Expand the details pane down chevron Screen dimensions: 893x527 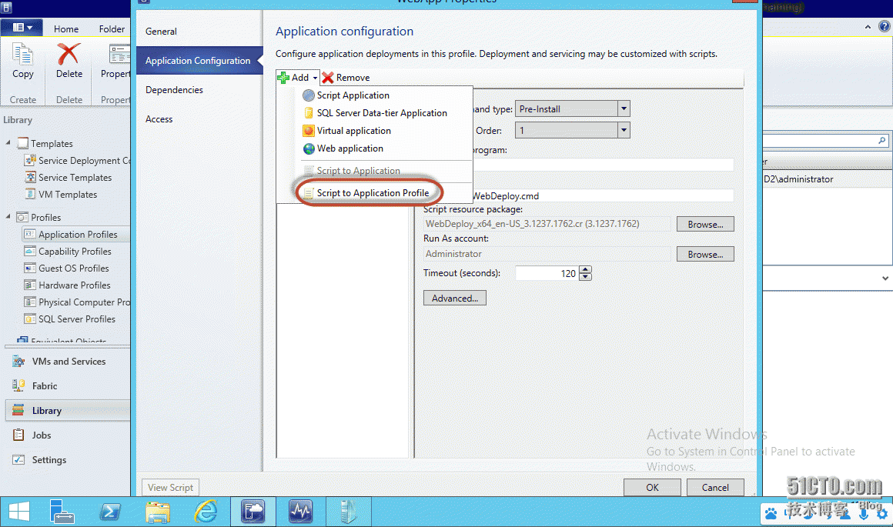click(885, 279)
